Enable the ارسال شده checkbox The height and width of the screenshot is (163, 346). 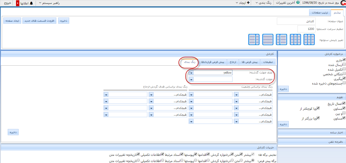coord(344,64)
